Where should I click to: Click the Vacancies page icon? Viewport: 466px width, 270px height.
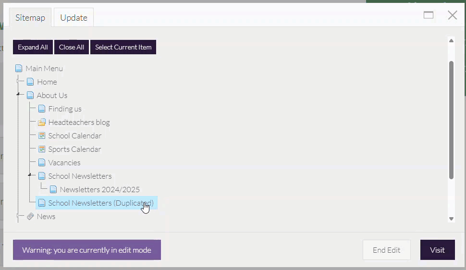click(42, 163)
